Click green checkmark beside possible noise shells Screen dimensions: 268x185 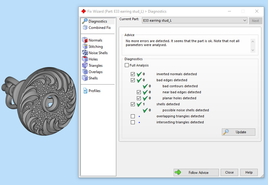pyautogui.click(x=145, y=110)
